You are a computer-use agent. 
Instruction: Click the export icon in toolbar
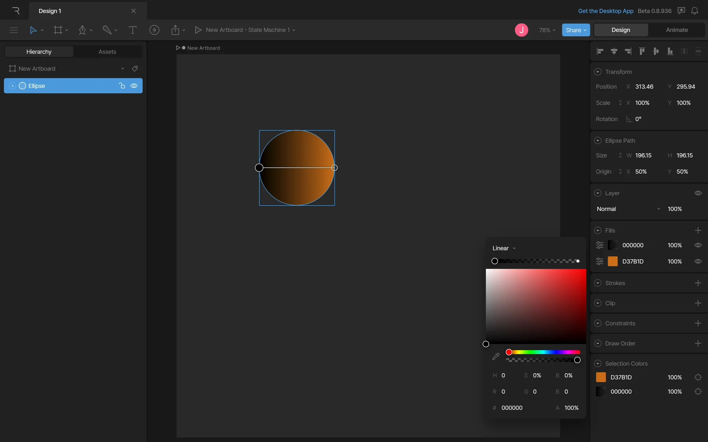click(x=175, y=30)
